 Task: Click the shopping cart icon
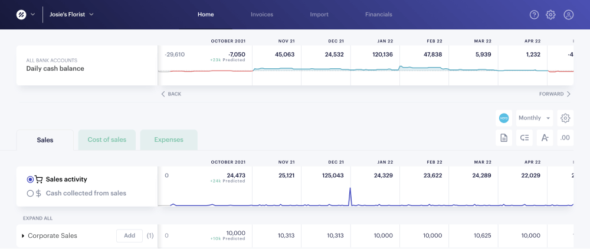[39, 179]
